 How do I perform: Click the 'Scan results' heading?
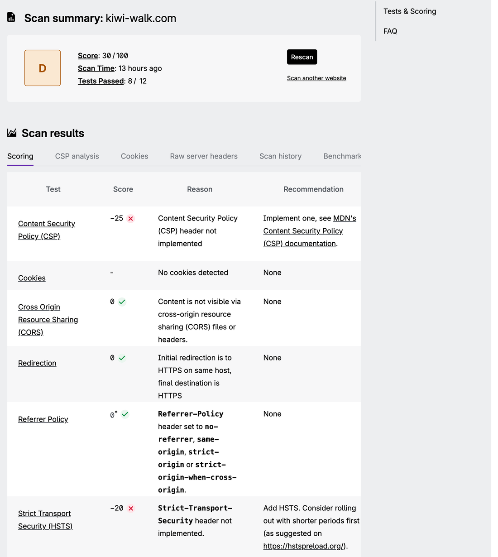(x=53, y=133)
